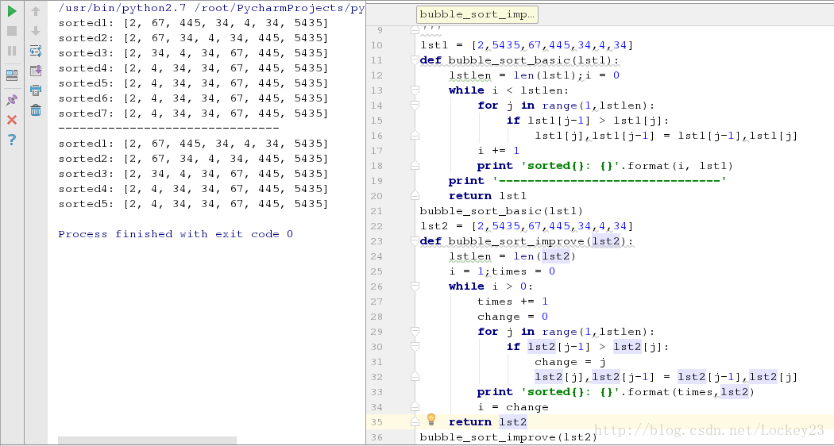
Task: Click fold end marker at line 34
Action: pyautogui.click(x=415, y=407)
